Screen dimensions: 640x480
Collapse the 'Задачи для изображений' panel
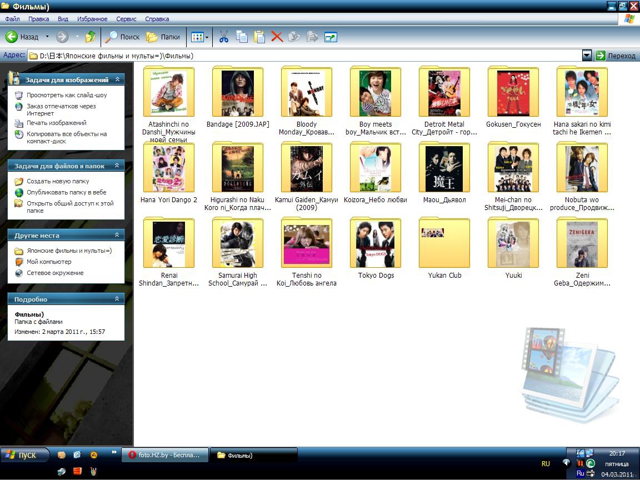(x=118, y=79)
